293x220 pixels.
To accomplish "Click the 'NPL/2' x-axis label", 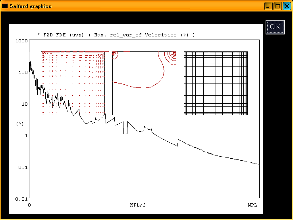I will (138, 205).
